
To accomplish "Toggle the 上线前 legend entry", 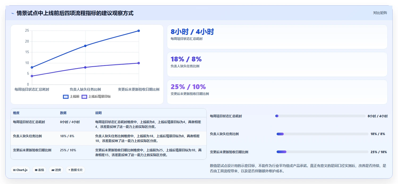I will coord(71,97).
